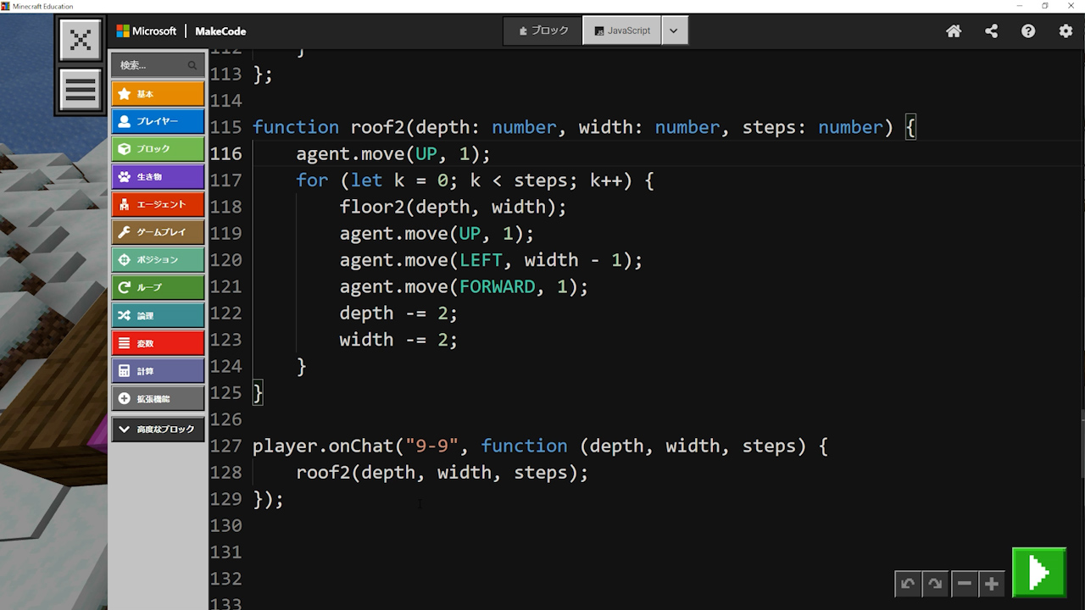Screen dimensions: 1085x610
Task: Expand the 高度なブロック section
Action: (x=158, y=430)
